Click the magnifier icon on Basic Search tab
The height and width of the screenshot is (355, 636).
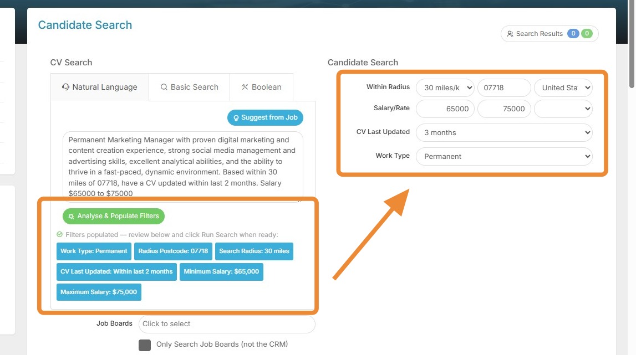pyautogui.click(x=164, y=87)
